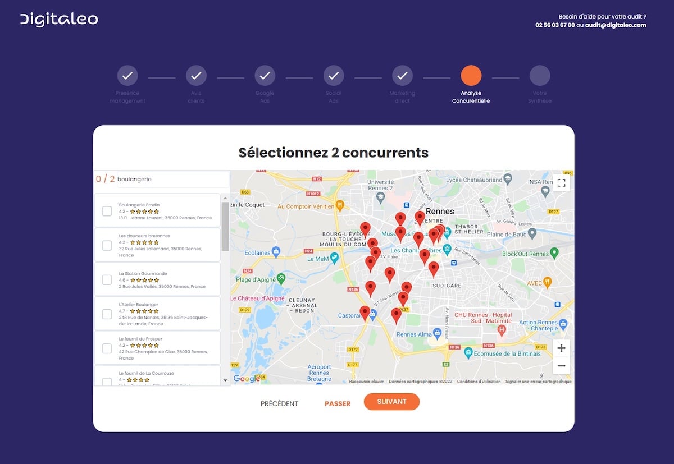Click the Social Ads step icon

(333, 75)
